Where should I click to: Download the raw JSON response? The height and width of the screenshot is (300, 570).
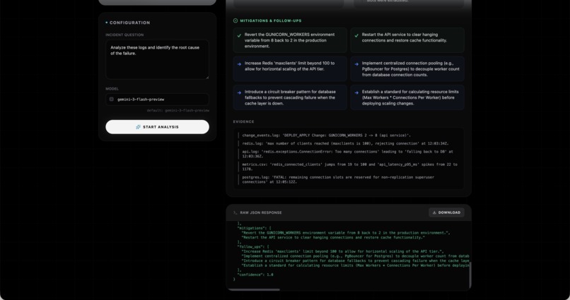(x=446, y=212)
